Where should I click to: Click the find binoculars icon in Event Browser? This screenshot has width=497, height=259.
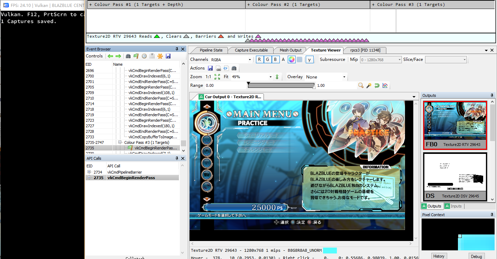tap(128, 56)
